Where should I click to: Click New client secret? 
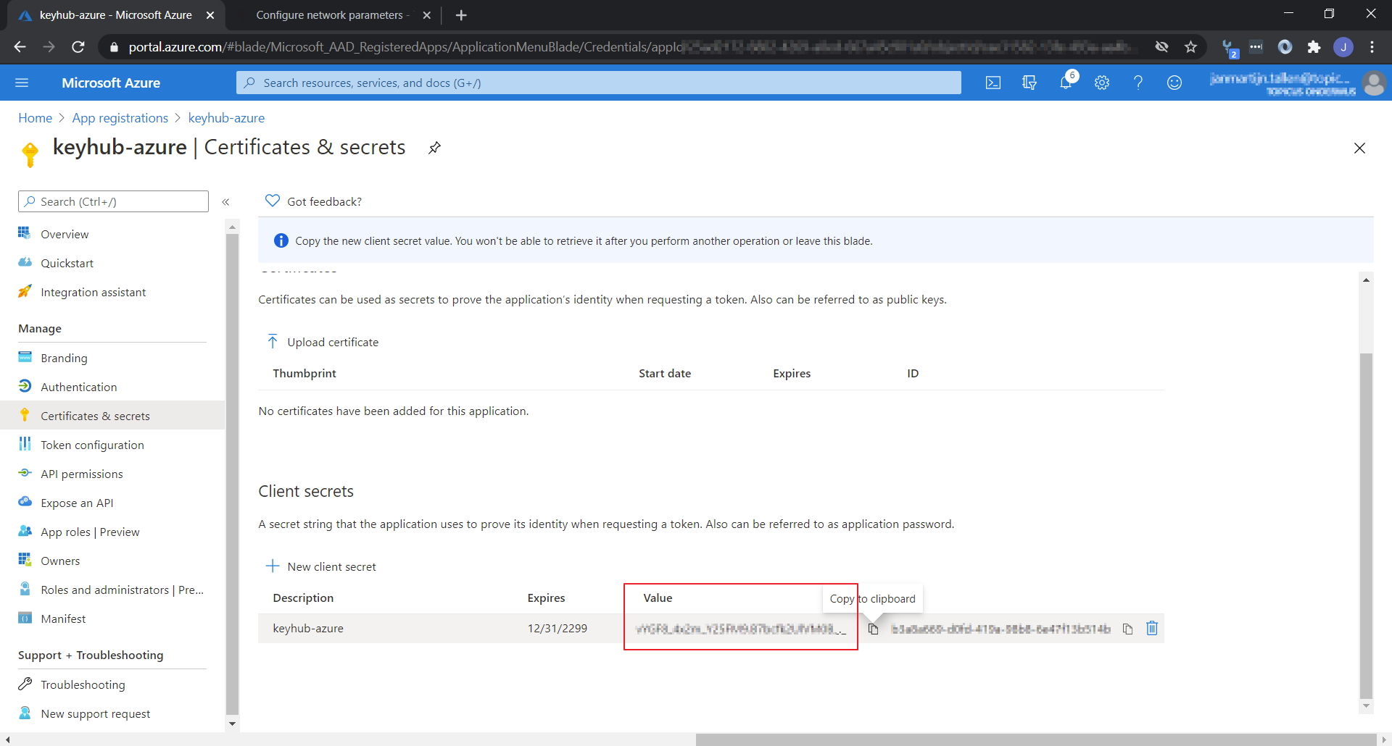click(321, 566)
